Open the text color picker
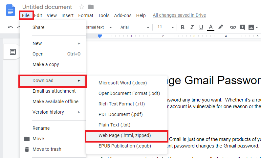 point(211,27)
